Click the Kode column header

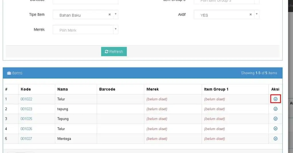tap(26, 89)
